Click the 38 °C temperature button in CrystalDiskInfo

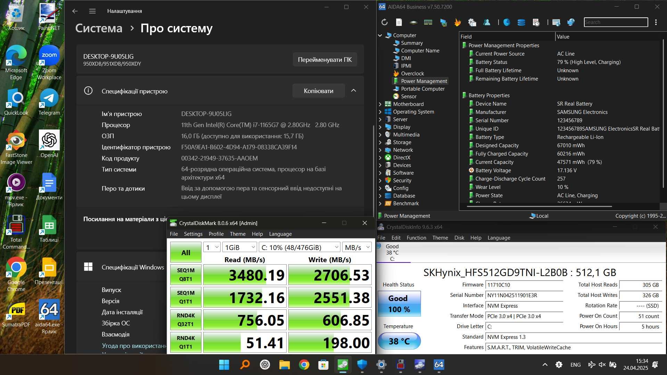pos(399,341)
